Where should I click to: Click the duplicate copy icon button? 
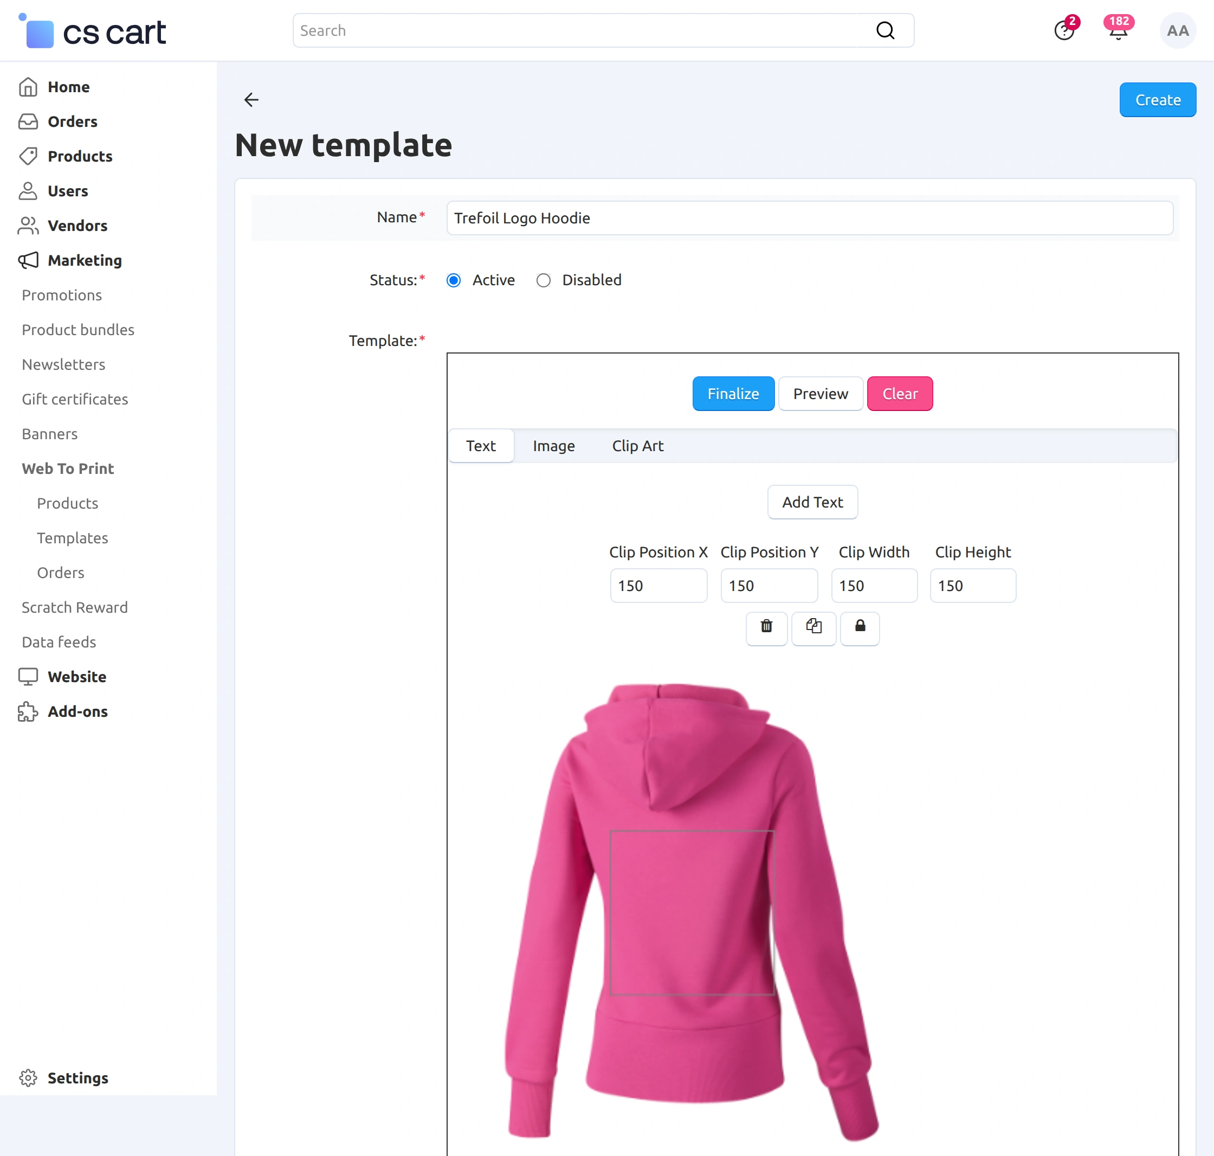(x=813, y=627)
